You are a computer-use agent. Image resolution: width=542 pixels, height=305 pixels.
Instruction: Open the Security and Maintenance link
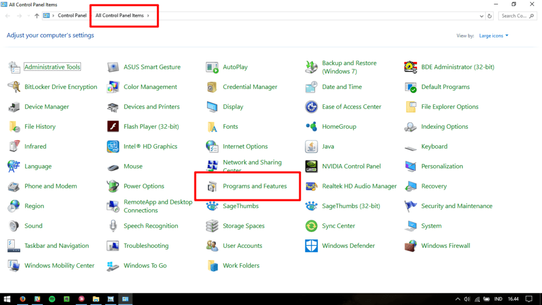(x=457, y=206)
